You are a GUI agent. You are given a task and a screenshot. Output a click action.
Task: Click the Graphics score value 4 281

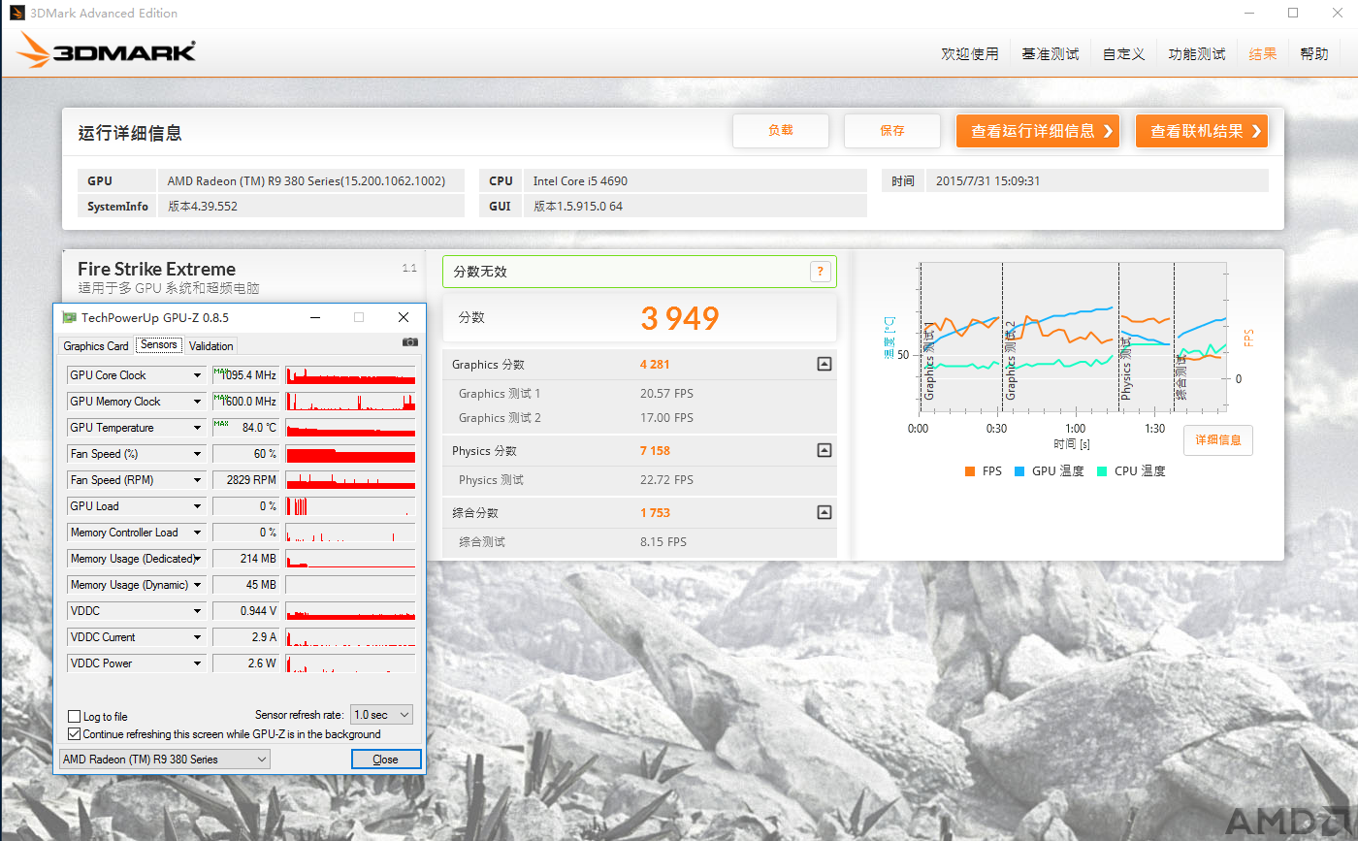(655, 365)
